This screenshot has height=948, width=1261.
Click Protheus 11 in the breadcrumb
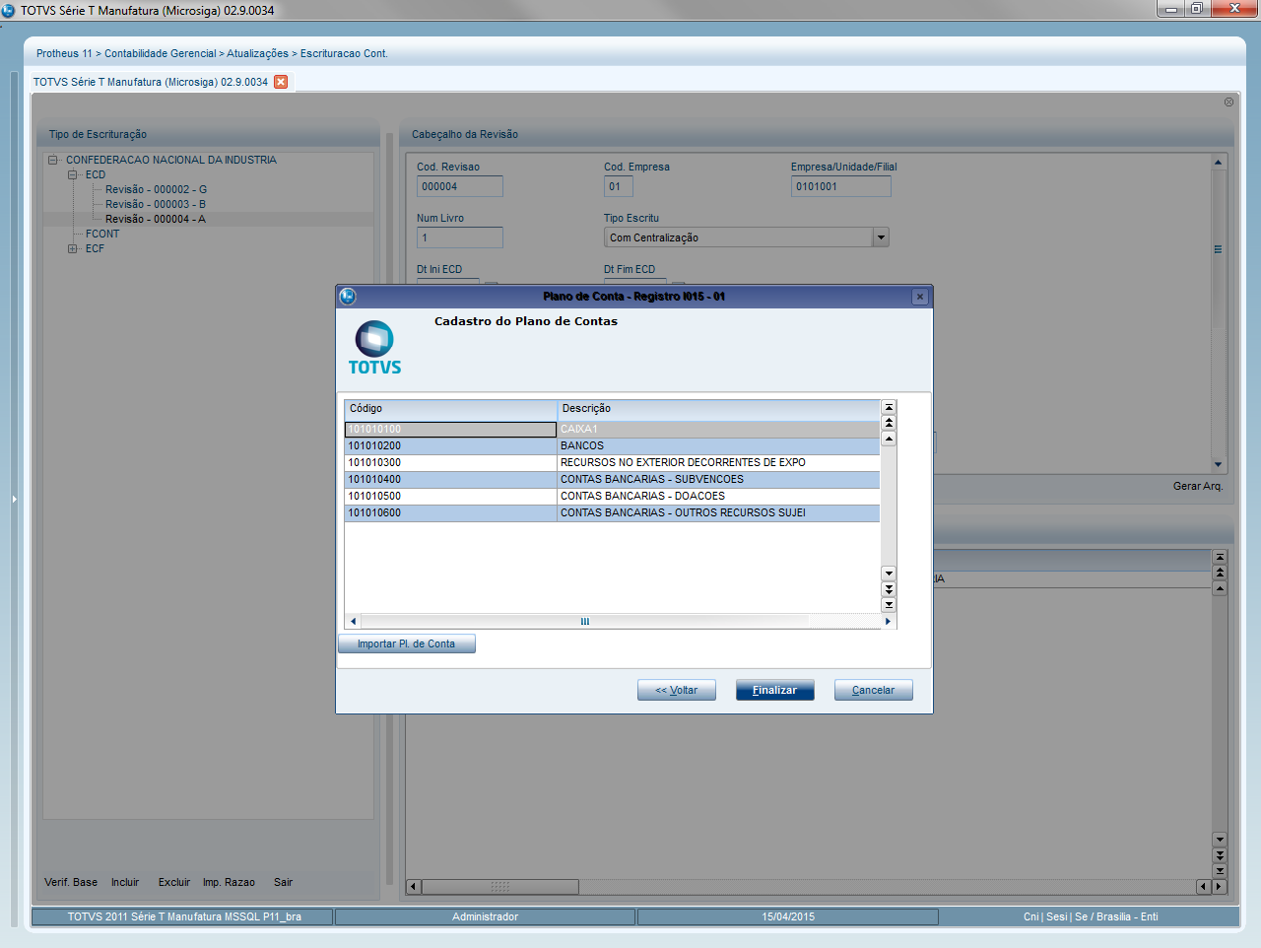(64, 53)
